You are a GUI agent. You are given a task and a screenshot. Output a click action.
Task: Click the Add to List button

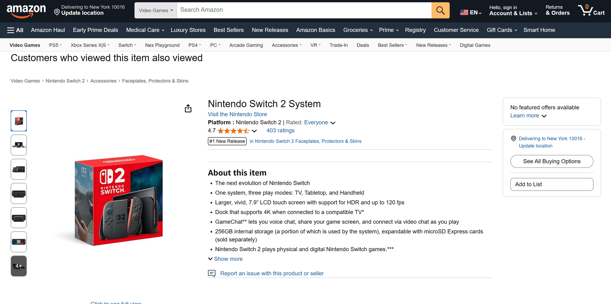[552, 184]
